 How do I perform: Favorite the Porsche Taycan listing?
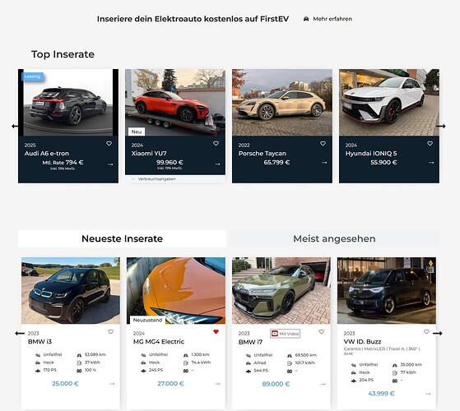pyautogui.click(x=323, y=144)
